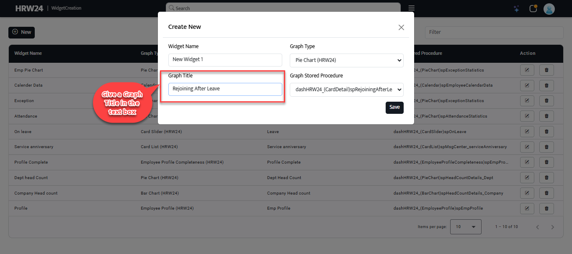The width and height of the screenshot is (572, 254).
Task: Open the notifications icon in header
Action: (x=533, y=9)
